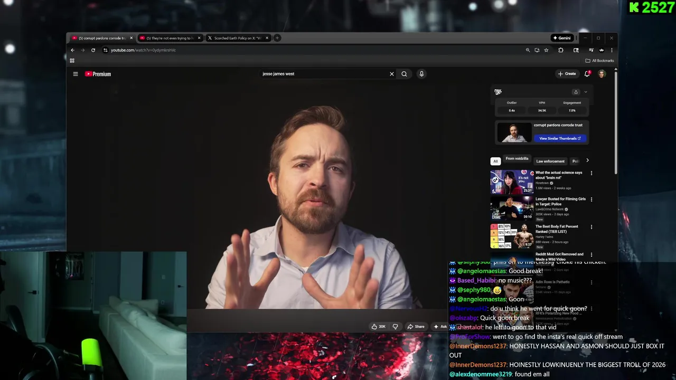Screen dimensions: 676x380
Task: Click the Harley Twins channel name
Action: pyautogui.click(x=544, y=237)
